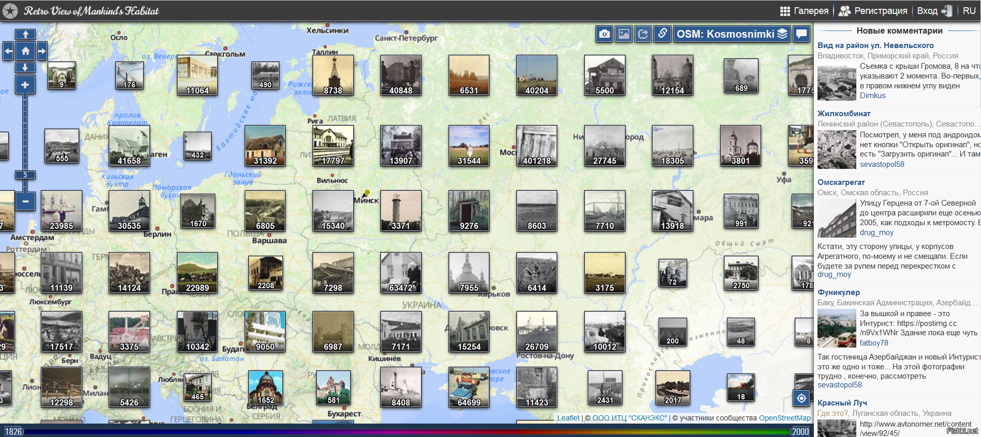Open the photo cluster labeled 63472
The height and width of the screenshot is (437, 981).
click(401, 273)
